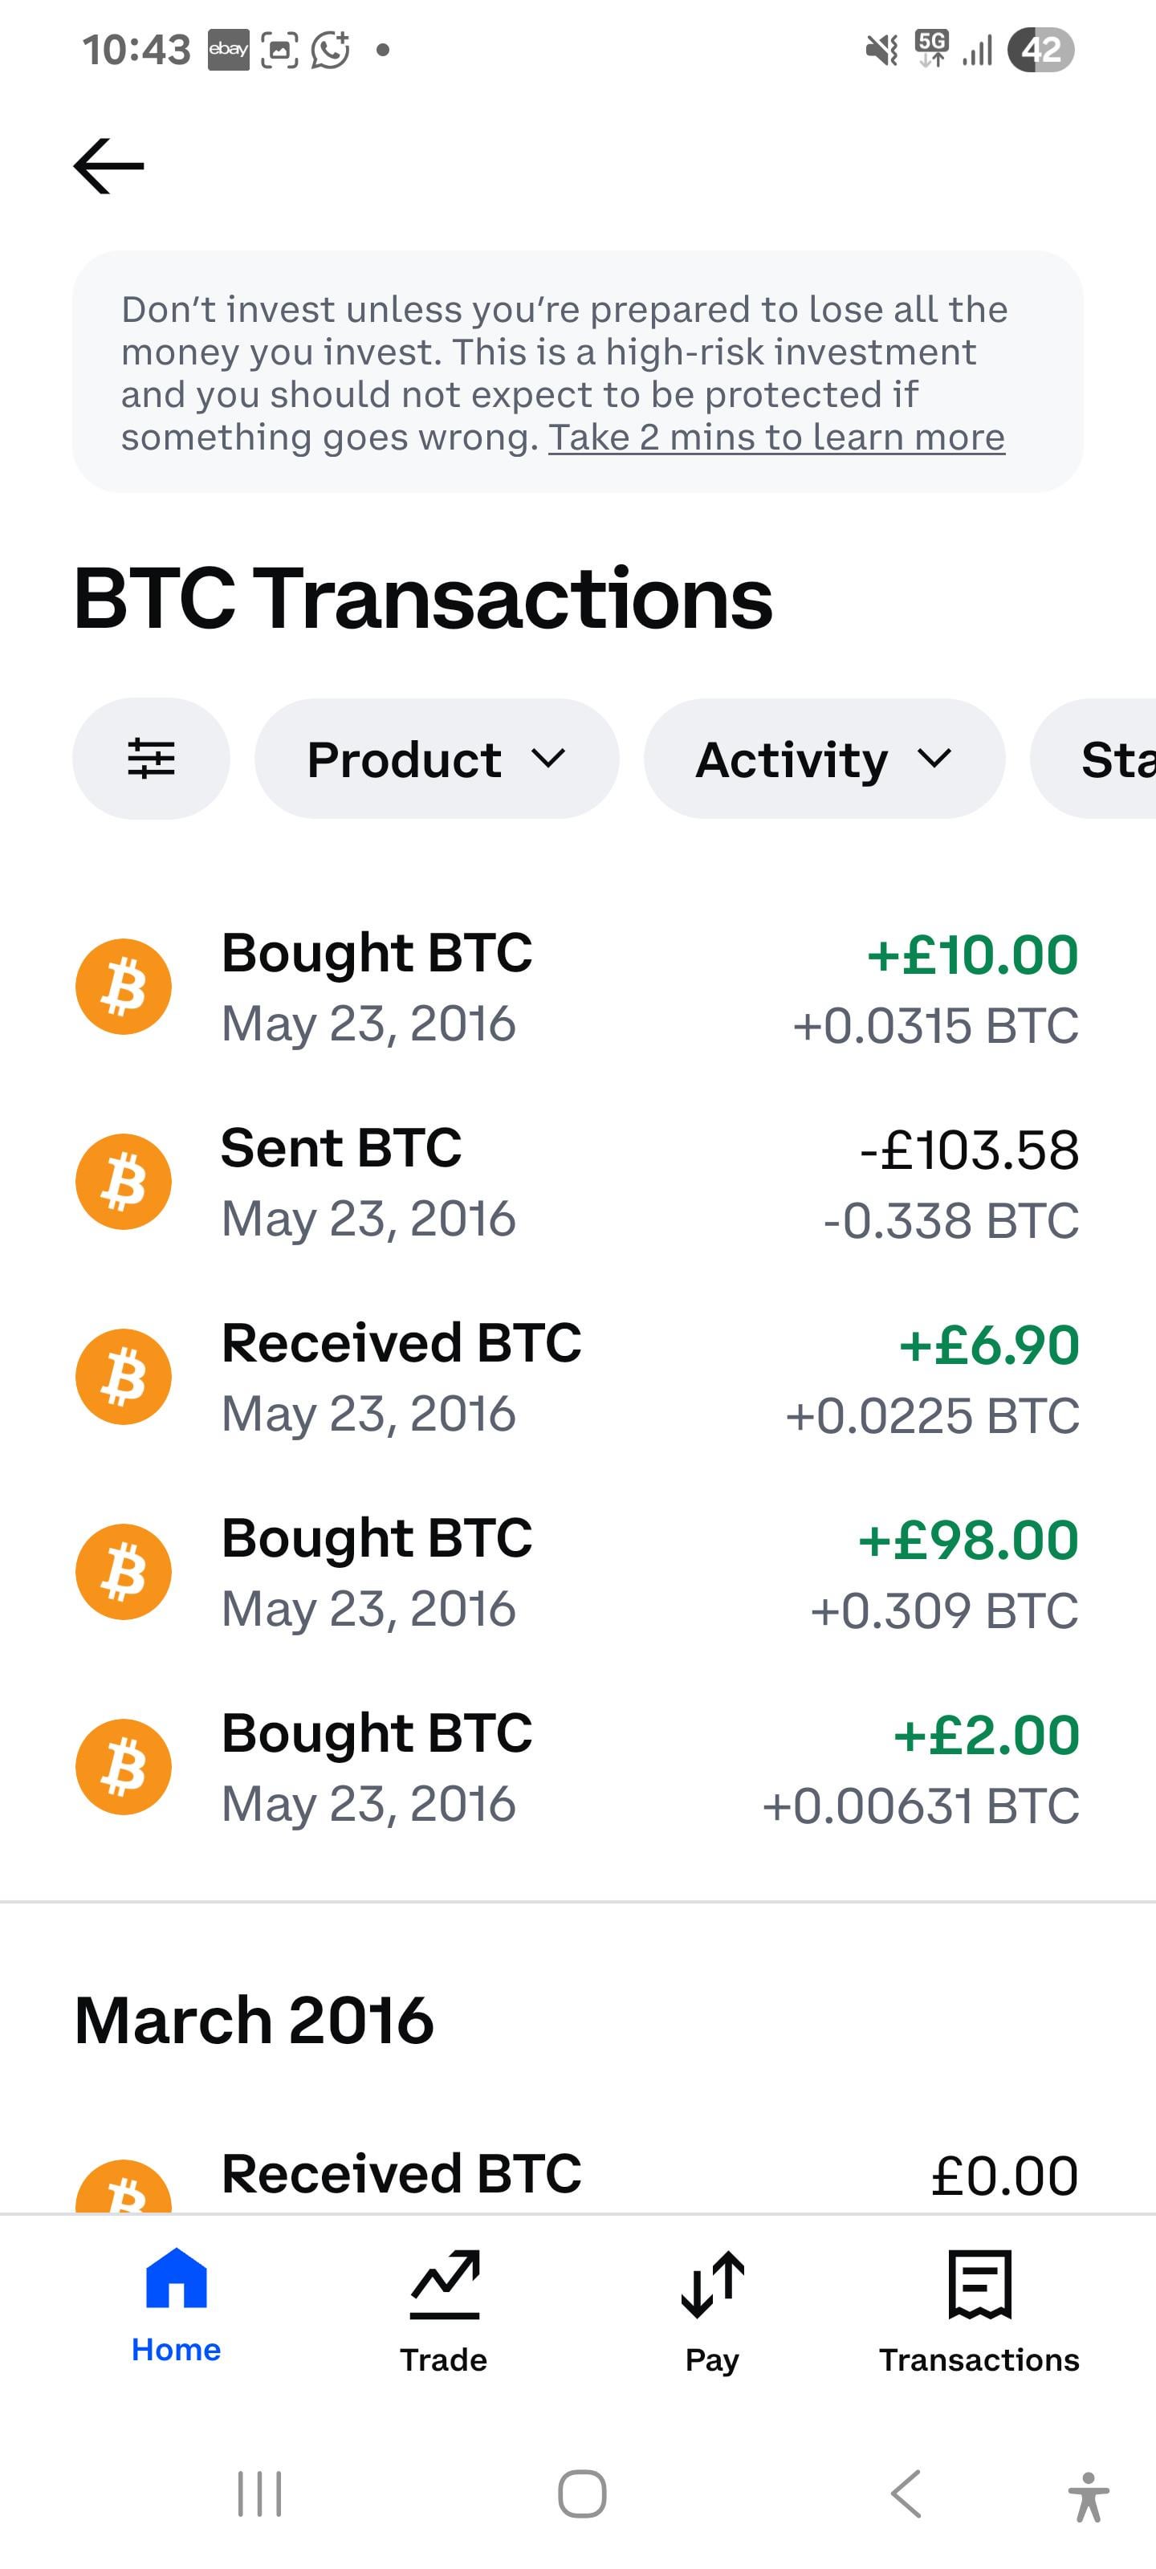Image resolution: width=1156 pixels, height=2569 pixels.
Task: Expand the Product filter dropdown
Action: pyautogui.click(x=436, y=759)
